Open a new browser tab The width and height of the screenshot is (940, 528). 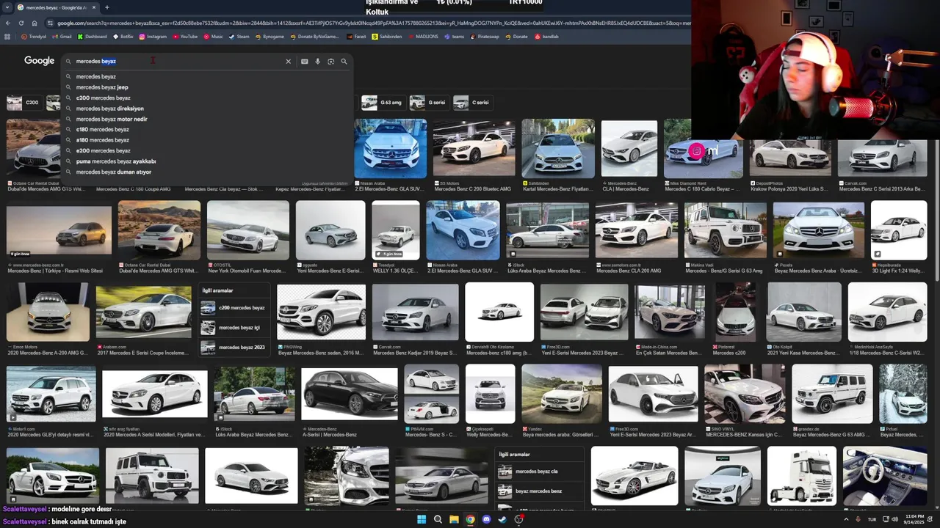[106, 7]
